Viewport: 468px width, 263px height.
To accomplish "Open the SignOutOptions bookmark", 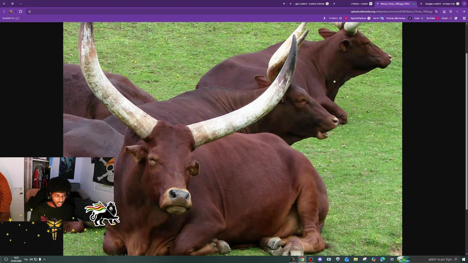I will (x=360, y=18).
